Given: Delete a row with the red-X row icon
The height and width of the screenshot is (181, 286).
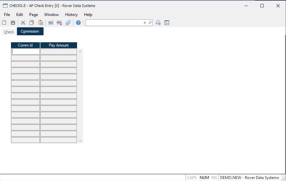Looking at the screenshot, I should pyautogui.click(x=59, y=23).
